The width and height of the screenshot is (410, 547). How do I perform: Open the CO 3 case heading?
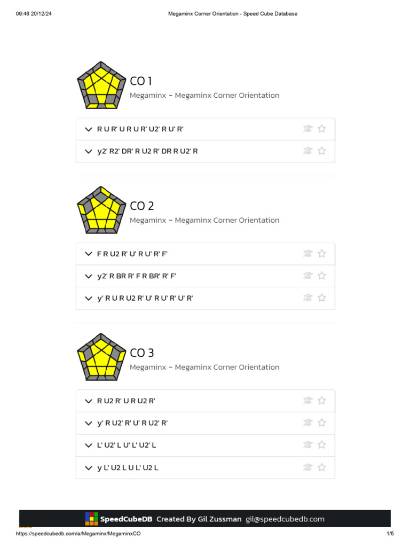coord(141,353)
